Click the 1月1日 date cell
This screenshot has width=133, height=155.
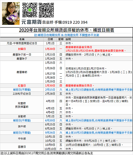point(50,43)
